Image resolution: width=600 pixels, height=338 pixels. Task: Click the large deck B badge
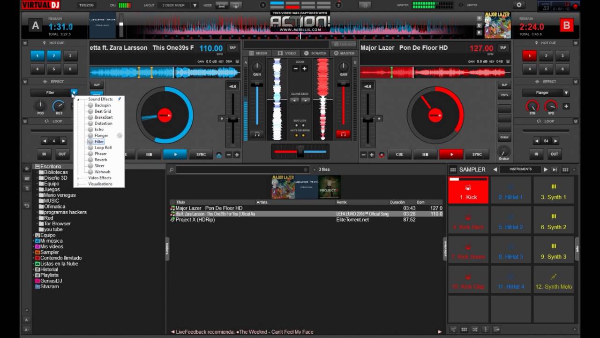(566, 26)
